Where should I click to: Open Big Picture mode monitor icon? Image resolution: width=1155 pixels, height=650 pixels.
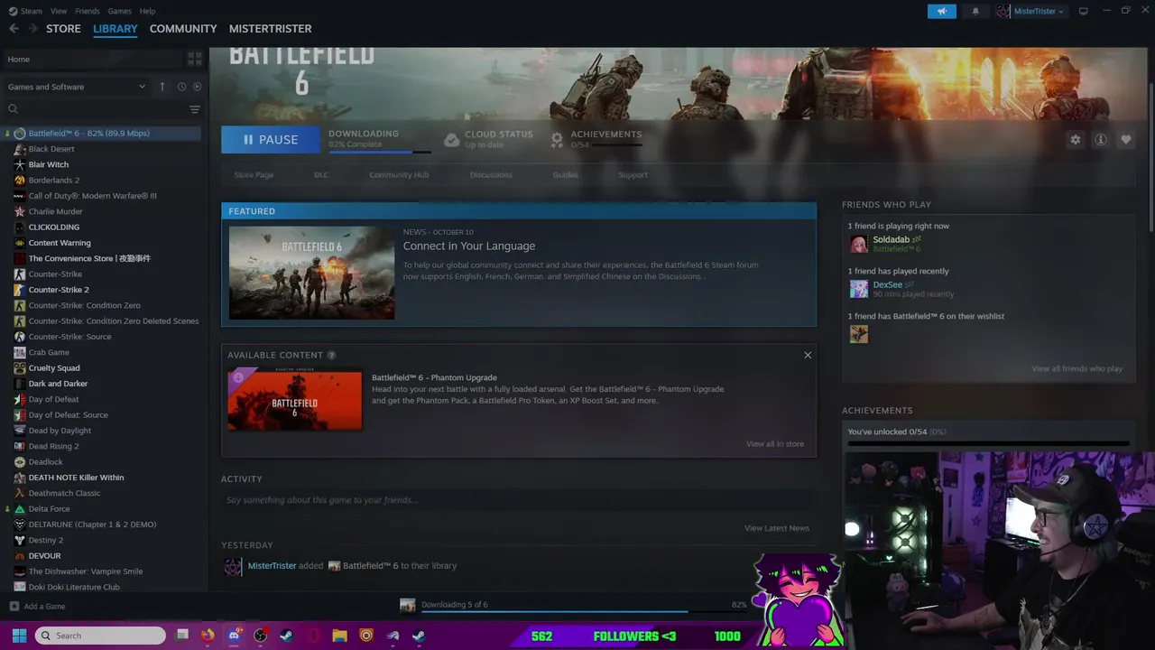(1083, 11)
